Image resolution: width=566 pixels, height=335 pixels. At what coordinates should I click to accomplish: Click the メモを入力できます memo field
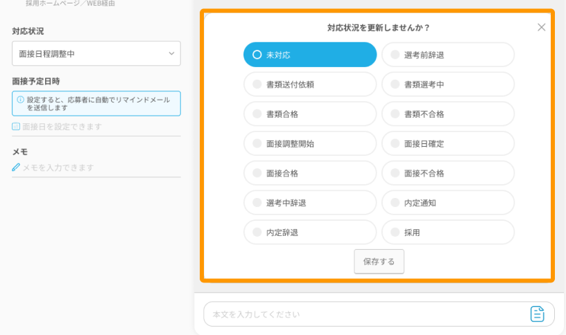pos(96,167)
